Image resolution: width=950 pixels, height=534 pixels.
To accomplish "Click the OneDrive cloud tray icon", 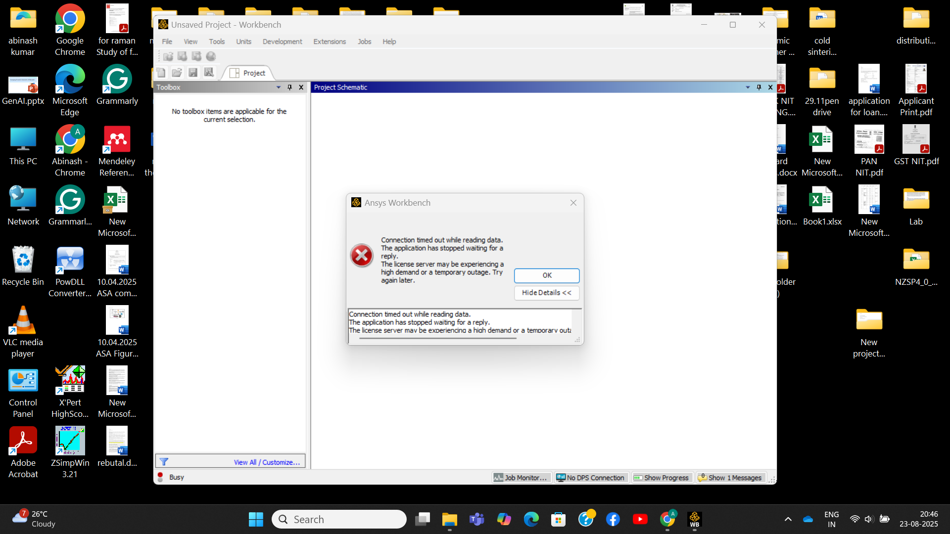I will (x=808, y=519).
